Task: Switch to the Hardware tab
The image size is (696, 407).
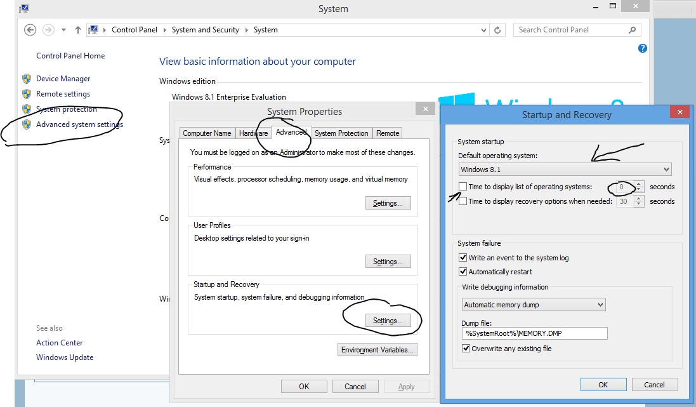Action: tap(253, 133)
